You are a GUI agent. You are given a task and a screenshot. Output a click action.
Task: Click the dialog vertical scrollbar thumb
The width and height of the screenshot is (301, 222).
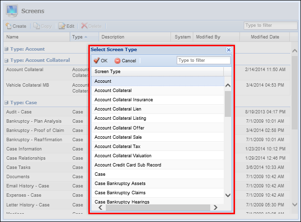click(x=228, y=104)
